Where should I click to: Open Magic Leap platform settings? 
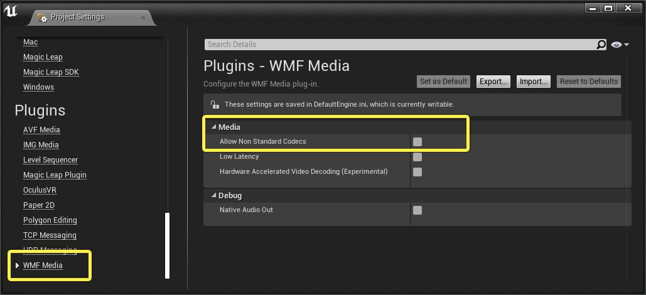pos(43,57)
